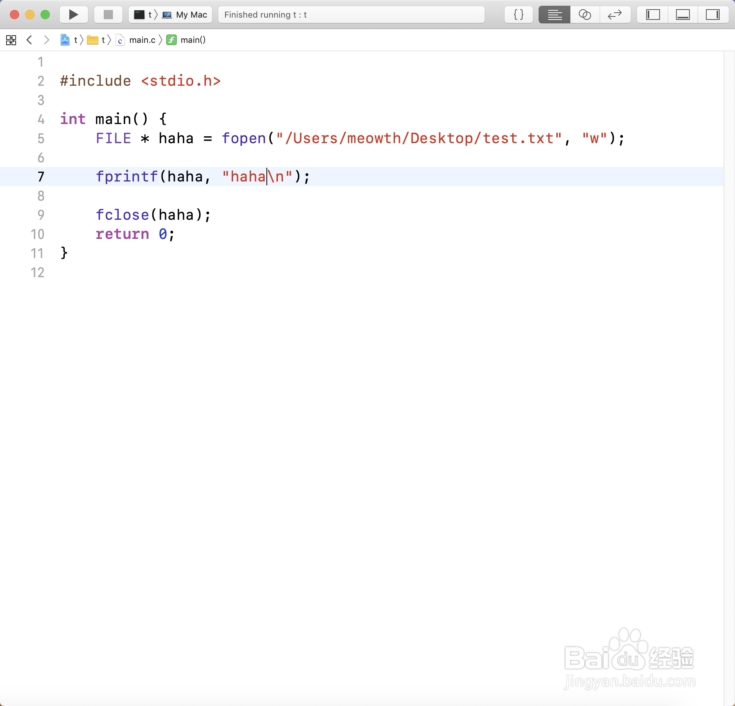Open the related items grid menu
The width and height of the screenshot is (735, 706).
coord(11,40)
